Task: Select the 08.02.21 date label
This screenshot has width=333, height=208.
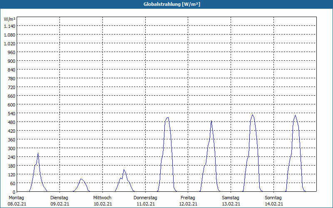Action: (x=17, y=204)
